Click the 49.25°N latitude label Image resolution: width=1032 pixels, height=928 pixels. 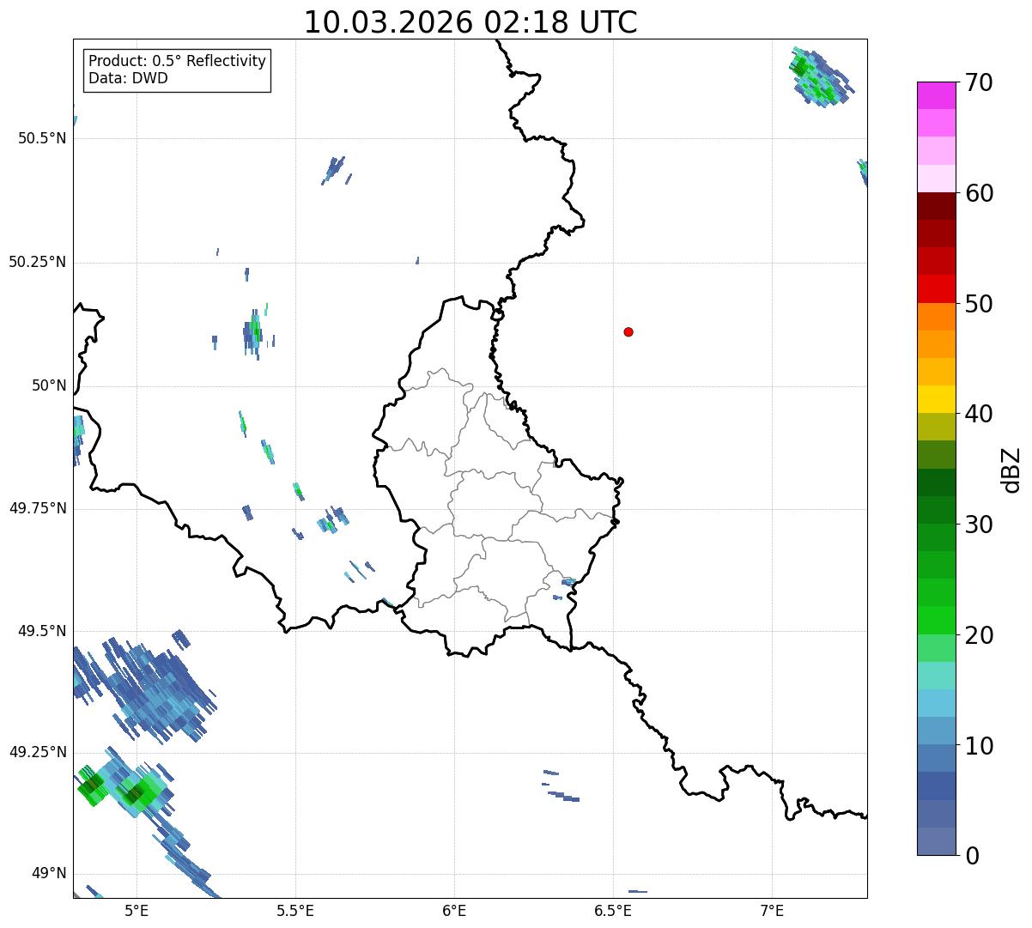(x=37, y=752)
